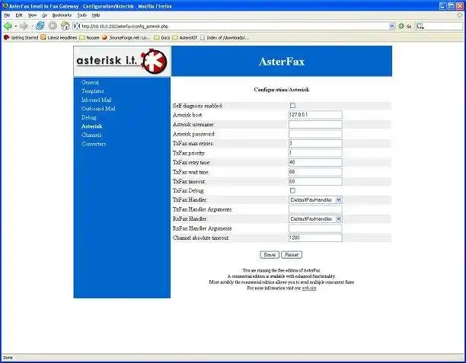The image size is (466, 363).
Task: Click the TxFax priority field
Action: tap(315, 153)
